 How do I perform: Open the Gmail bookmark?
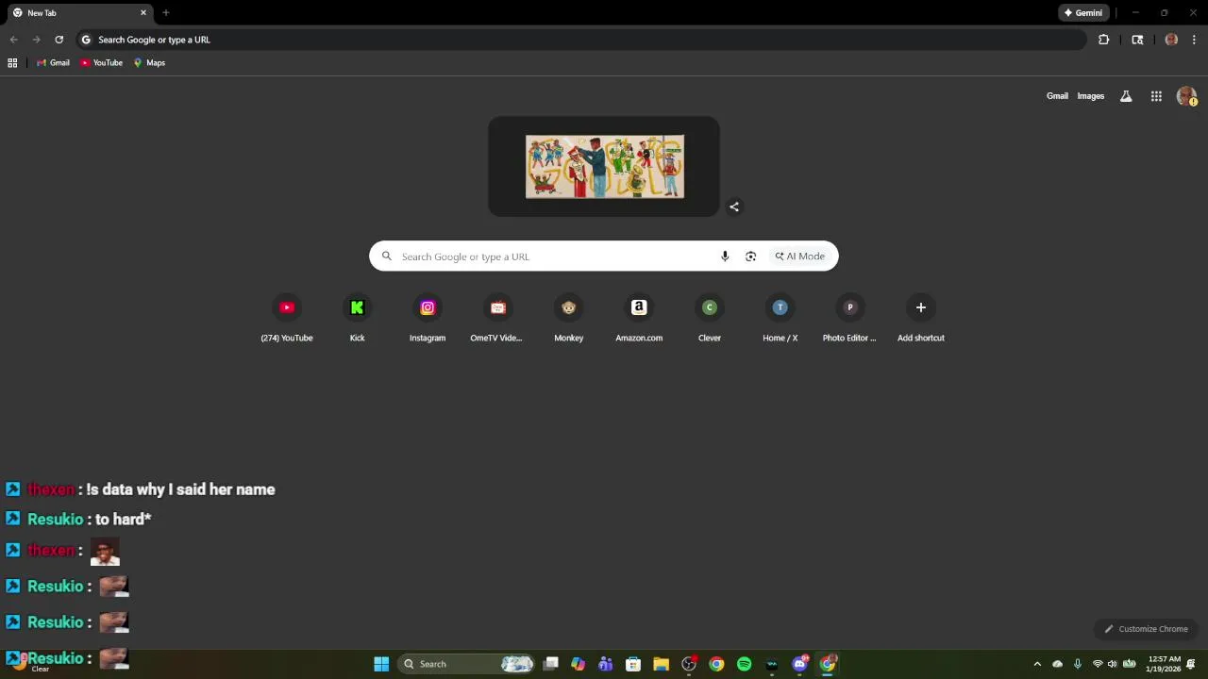point(53,63)
